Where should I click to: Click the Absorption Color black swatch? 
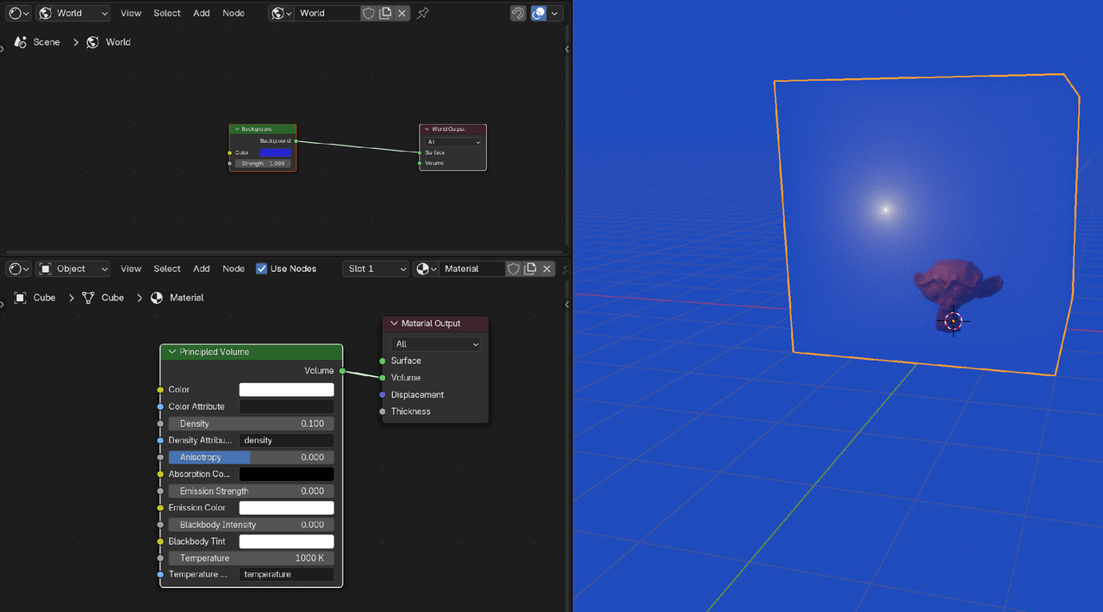286,474
